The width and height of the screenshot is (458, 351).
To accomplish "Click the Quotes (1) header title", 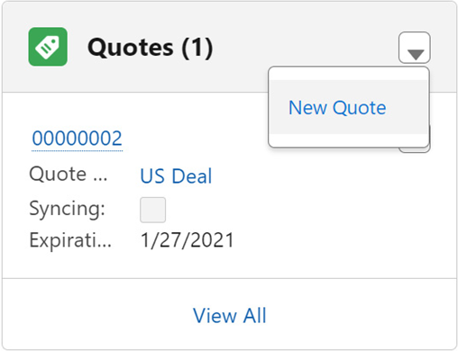I will click(x=151, y=48).
